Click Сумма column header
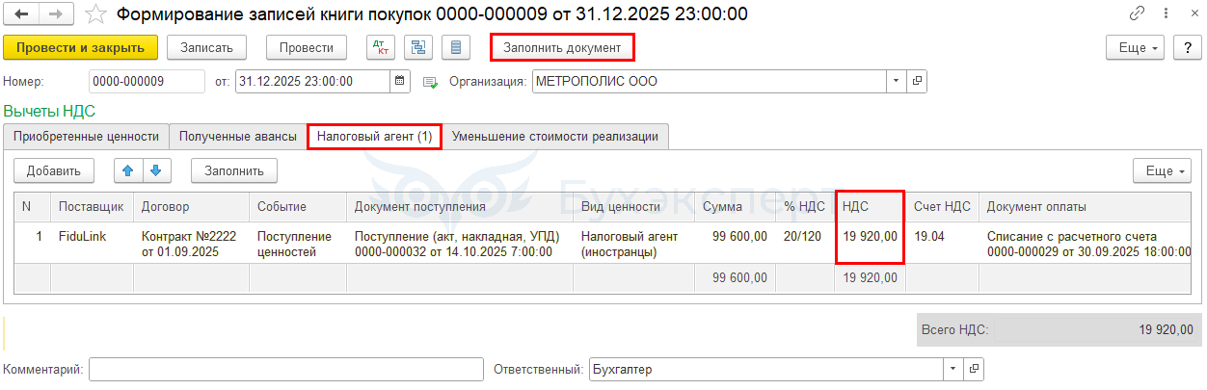The height and width of the screenshot is (390, 1207). tap(735, 206)
